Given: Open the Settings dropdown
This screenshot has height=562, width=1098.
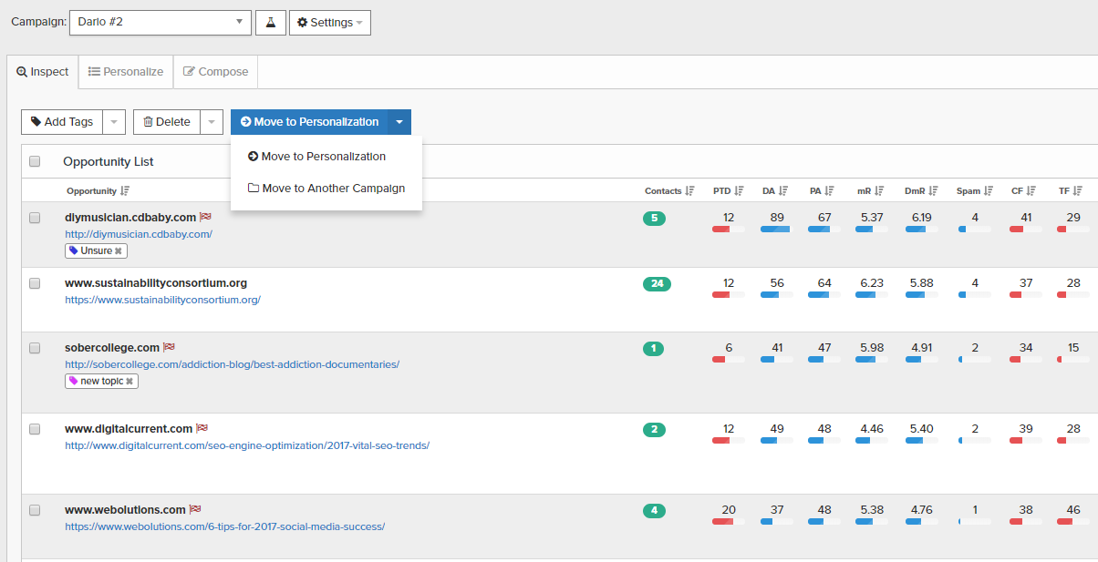Looking at the screenshot, I should coord(329,23).
